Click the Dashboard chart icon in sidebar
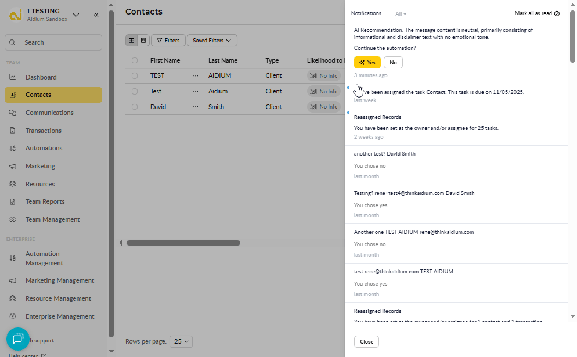Screen dimensions: 577x357 pos(12,77)
